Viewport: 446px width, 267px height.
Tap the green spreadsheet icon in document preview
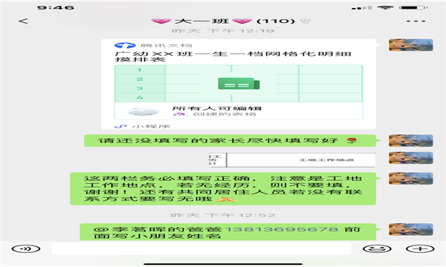(x=239, y=83)
